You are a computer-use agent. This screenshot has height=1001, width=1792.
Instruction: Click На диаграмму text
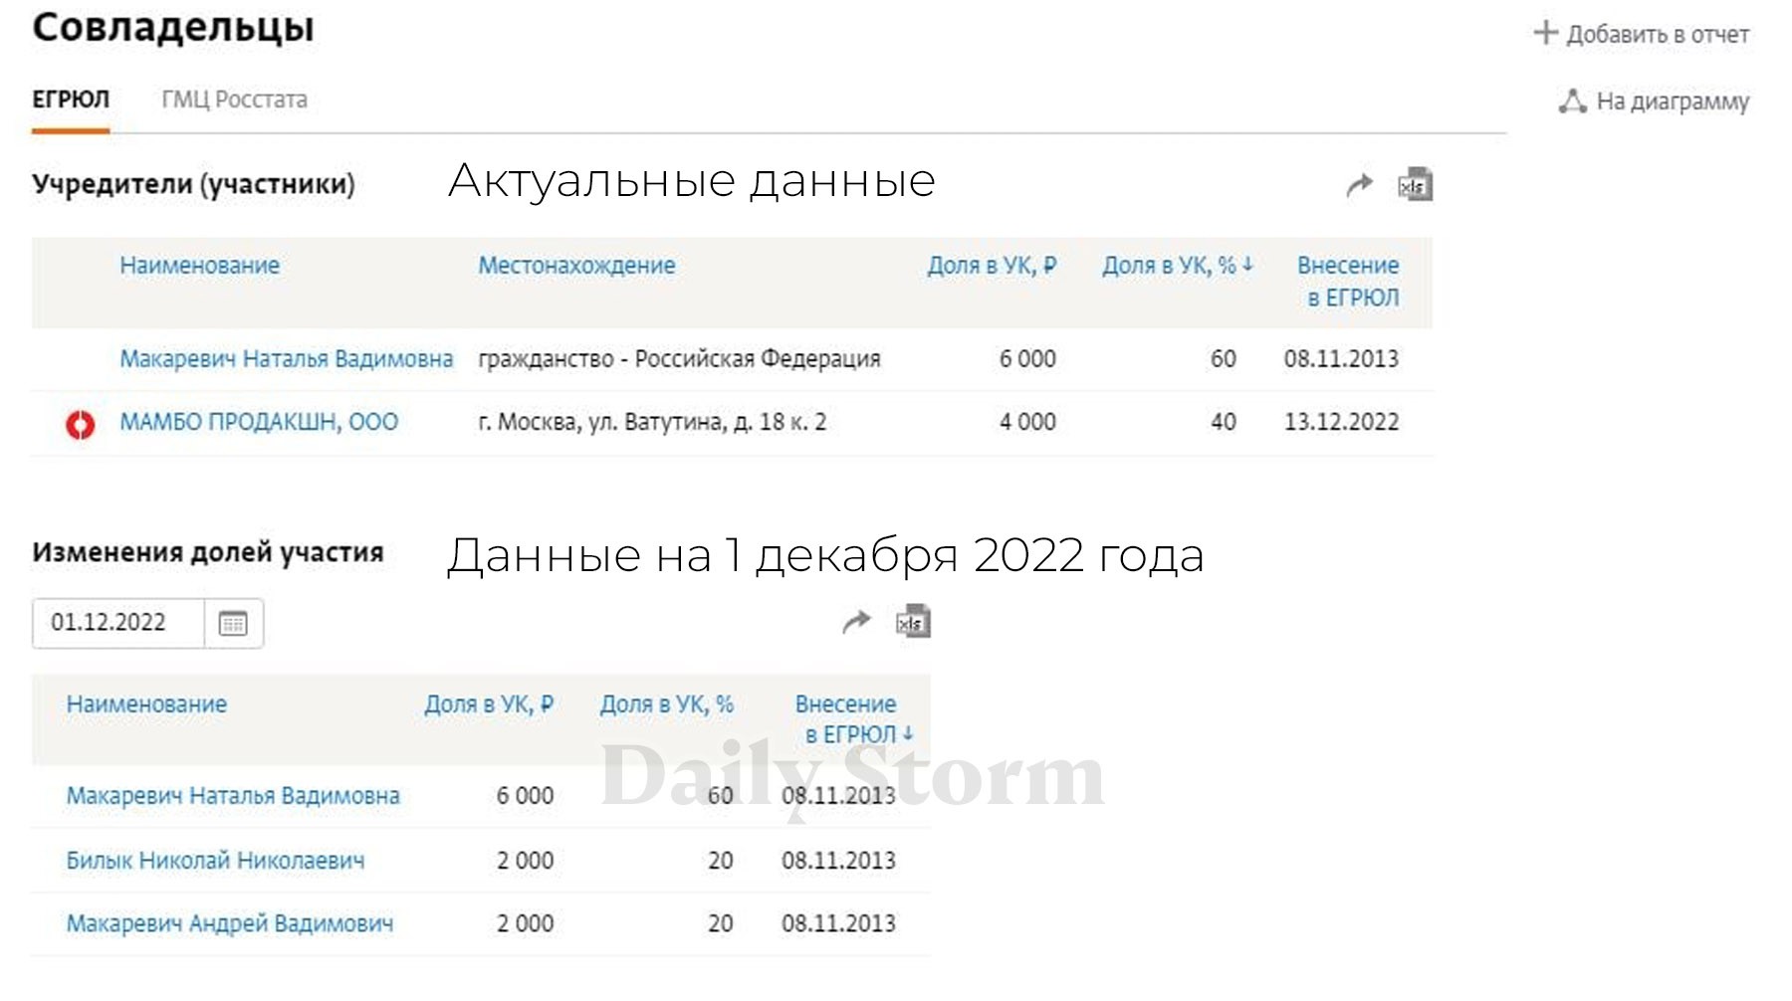pos(1673,101)
